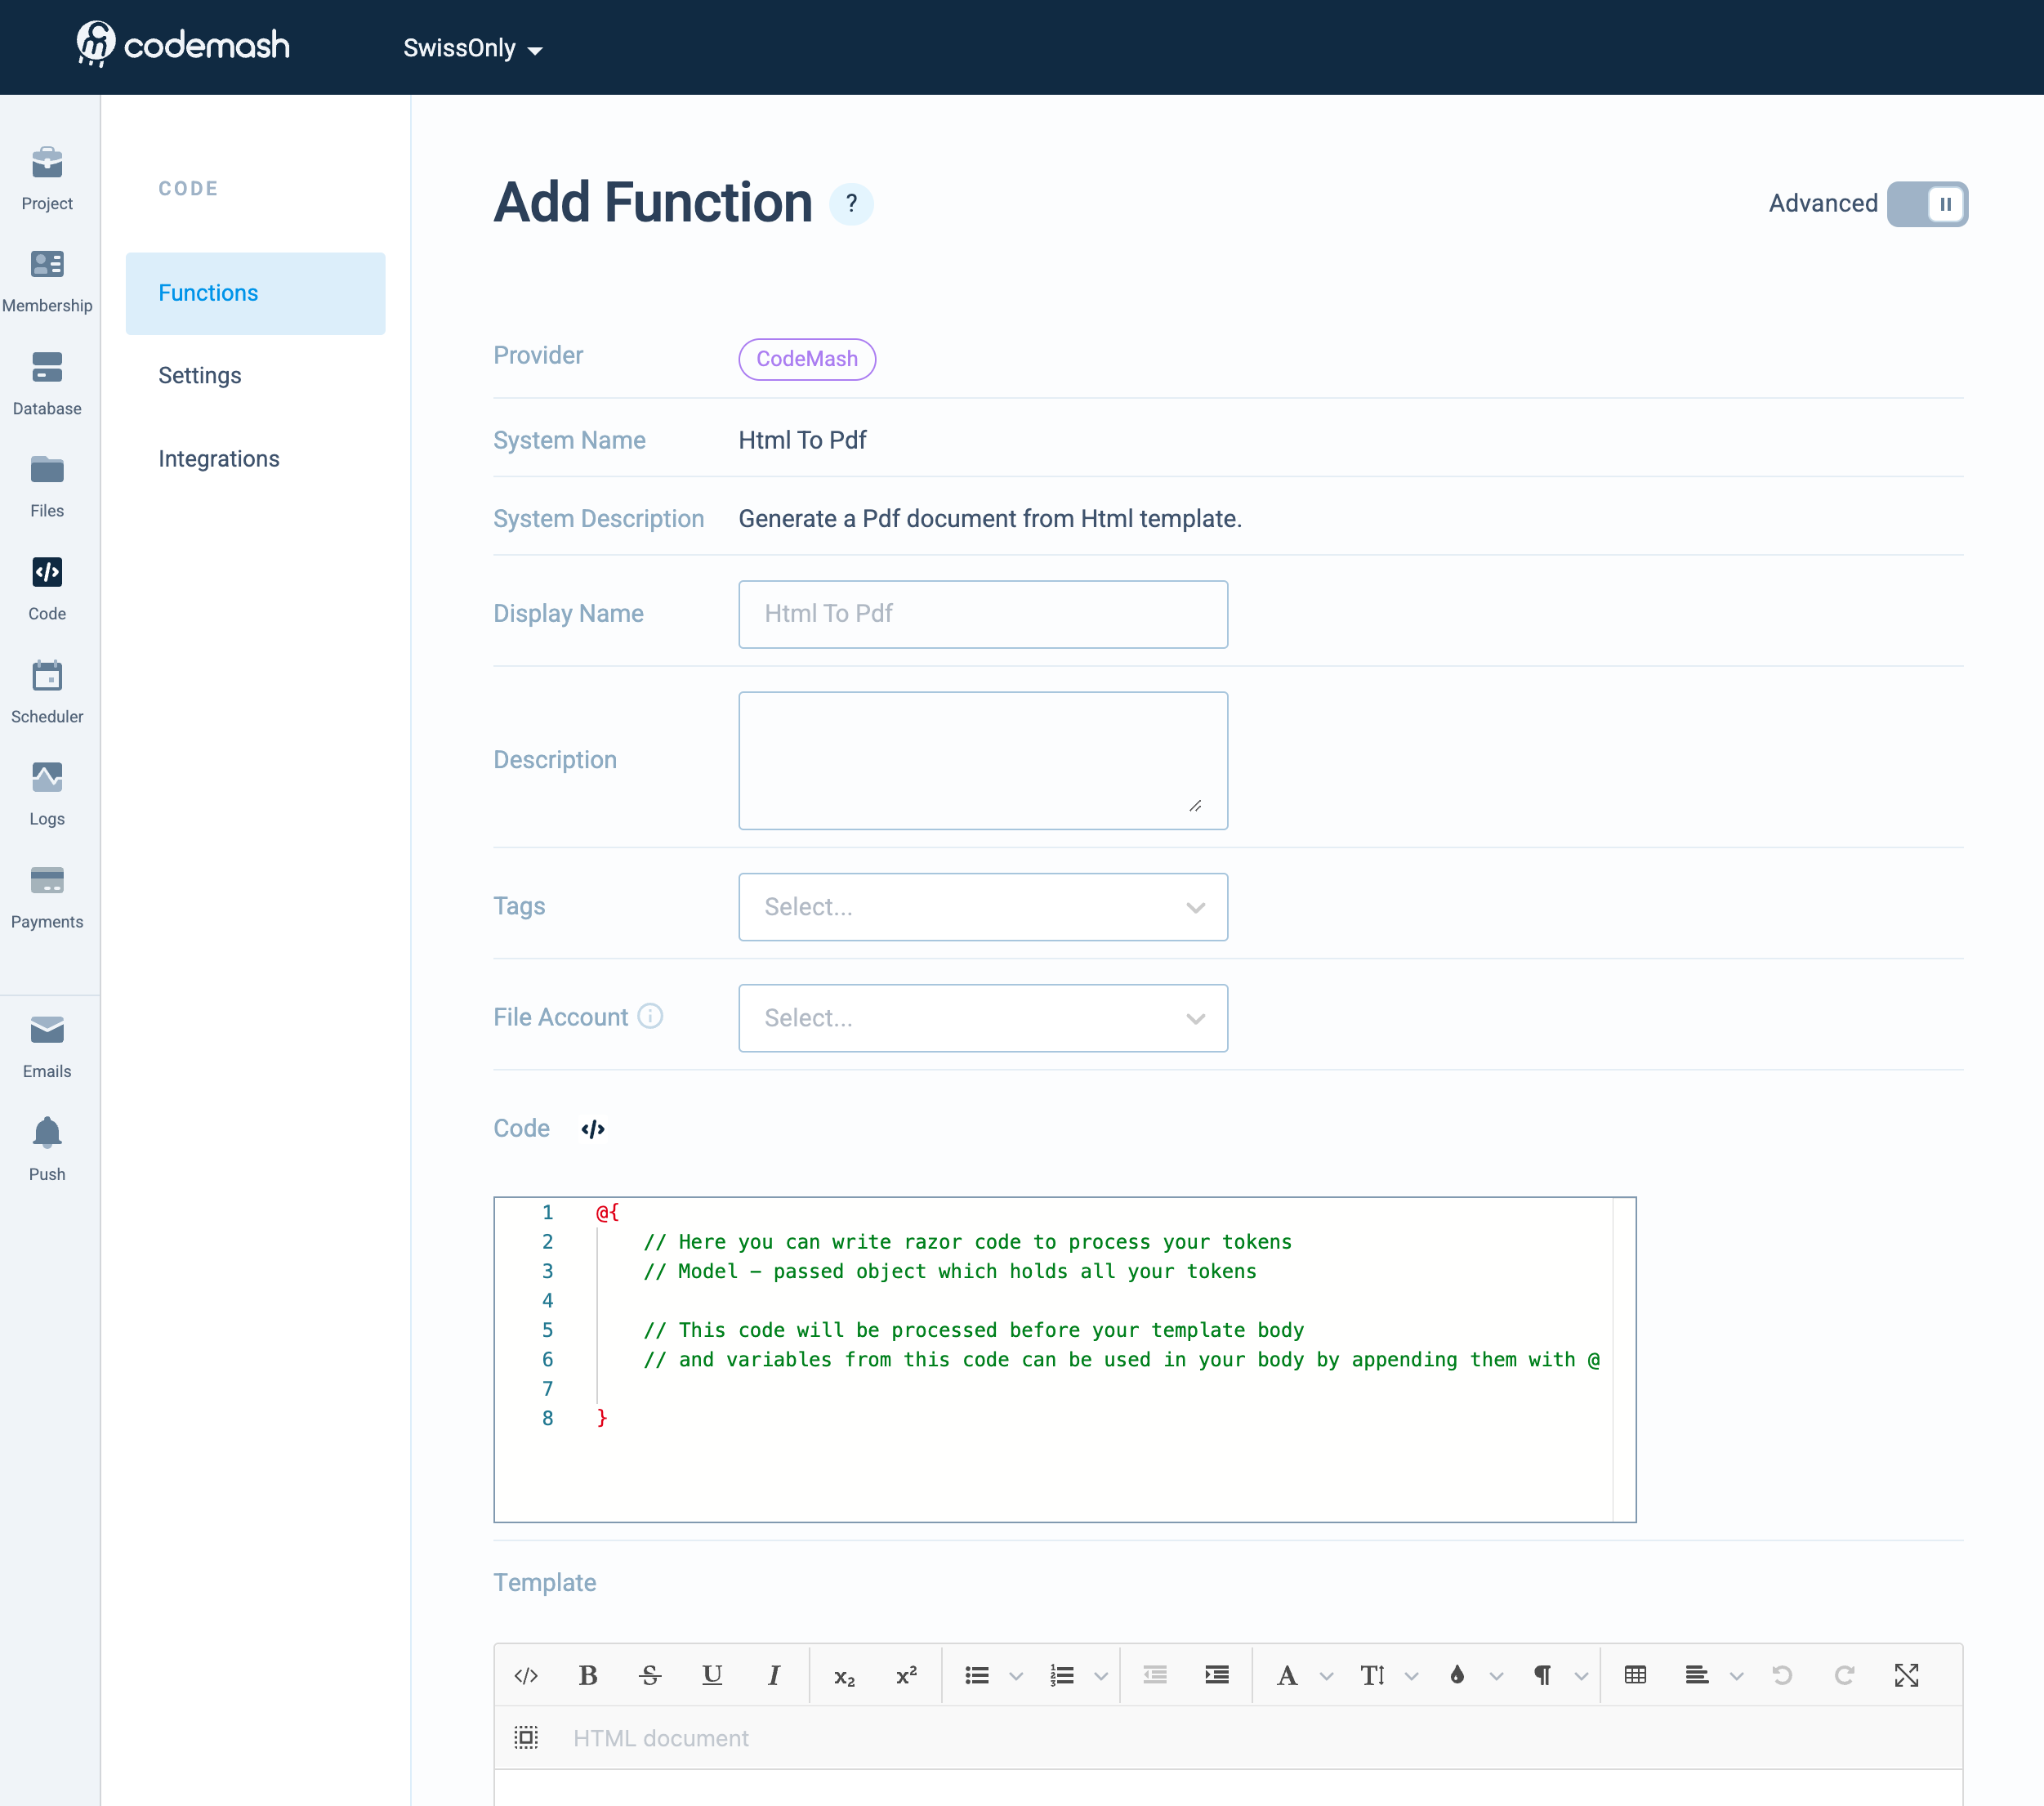
Task: Toggle the Advanced switch
Action: pos(1926,204)
